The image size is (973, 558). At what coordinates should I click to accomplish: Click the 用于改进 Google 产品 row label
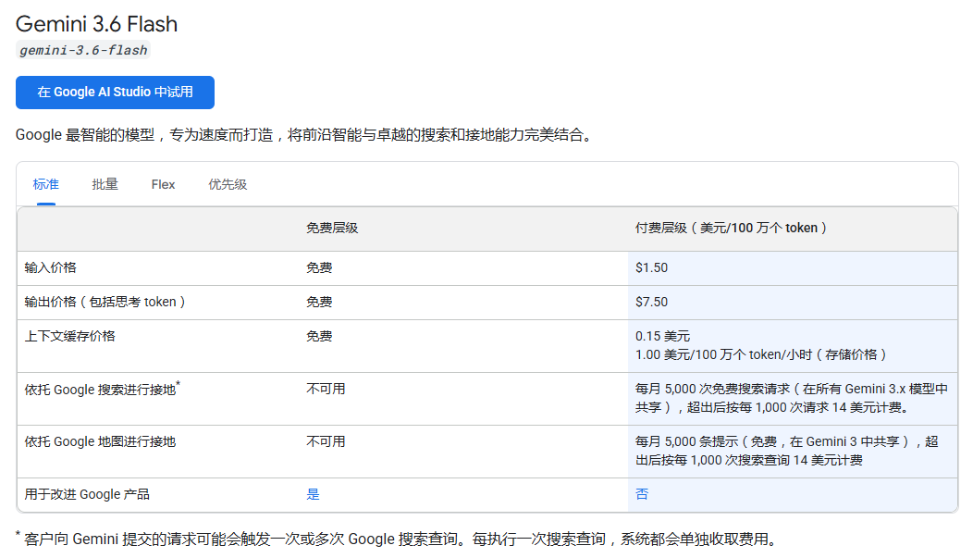pos(87,494)
